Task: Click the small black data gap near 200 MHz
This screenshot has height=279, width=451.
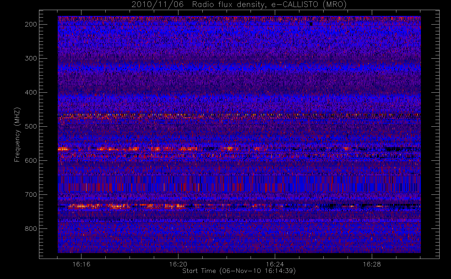Action: pos(311,24)
